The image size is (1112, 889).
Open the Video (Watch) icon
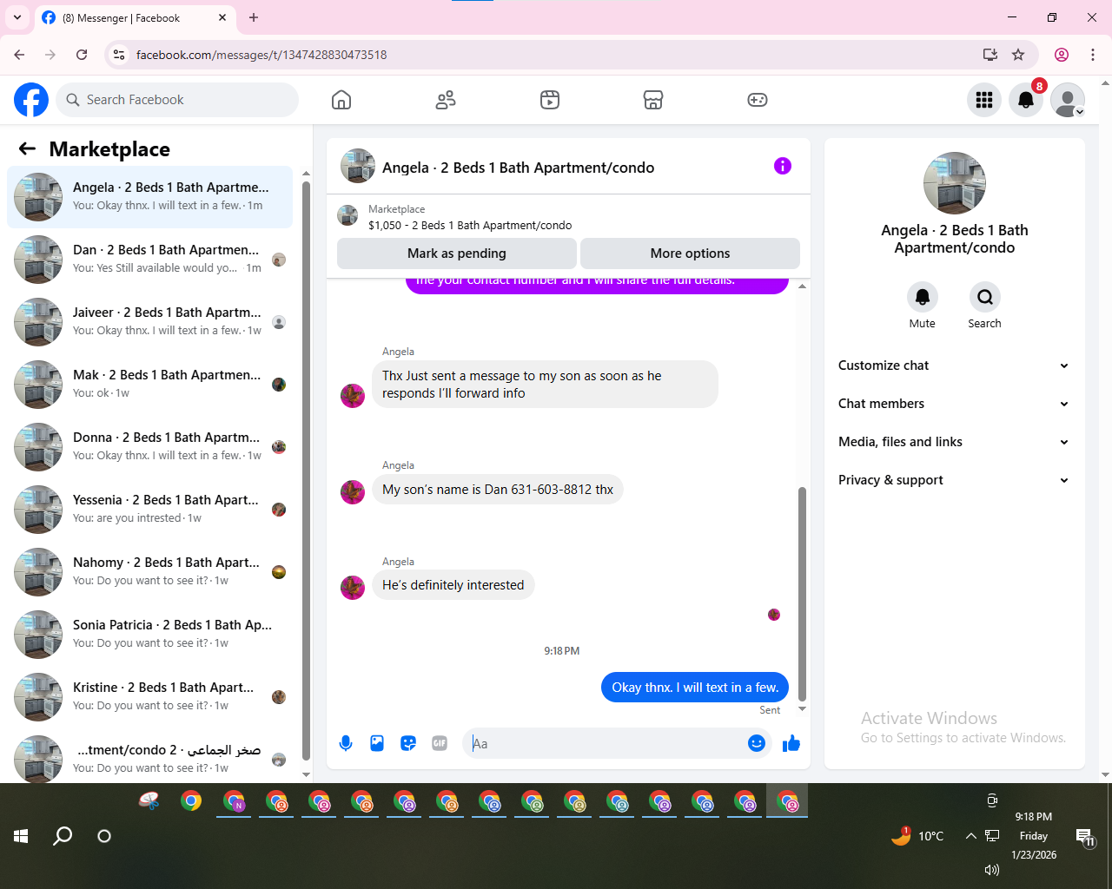[x=550, y=100]
